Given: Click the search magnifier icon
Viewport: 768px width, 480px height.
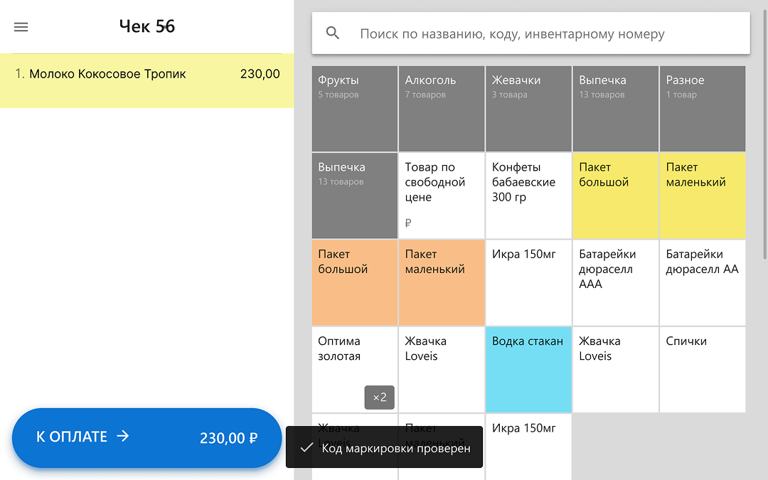Looking at the screenshot, I should click(333, 33).
